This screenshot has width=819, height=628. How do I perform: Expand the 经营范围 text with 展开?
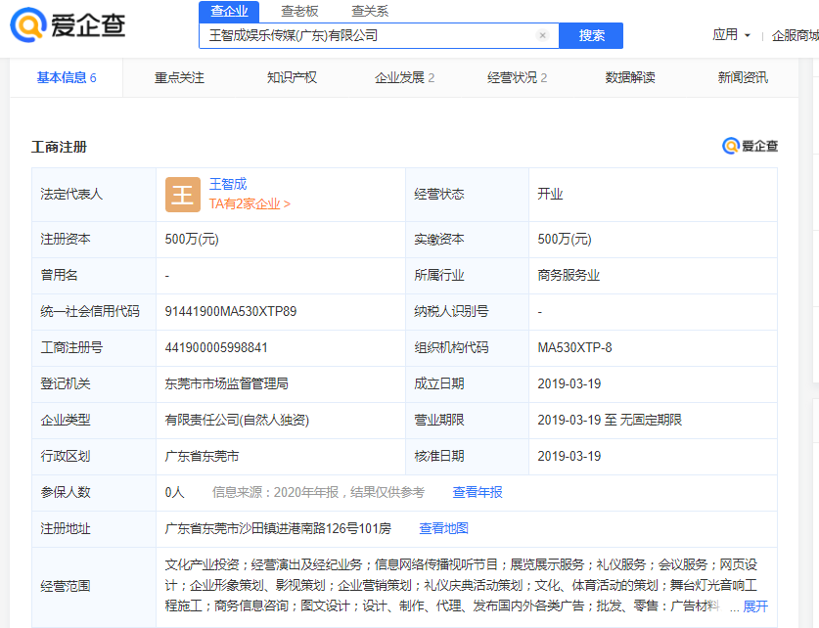click(x=755, y=606)
